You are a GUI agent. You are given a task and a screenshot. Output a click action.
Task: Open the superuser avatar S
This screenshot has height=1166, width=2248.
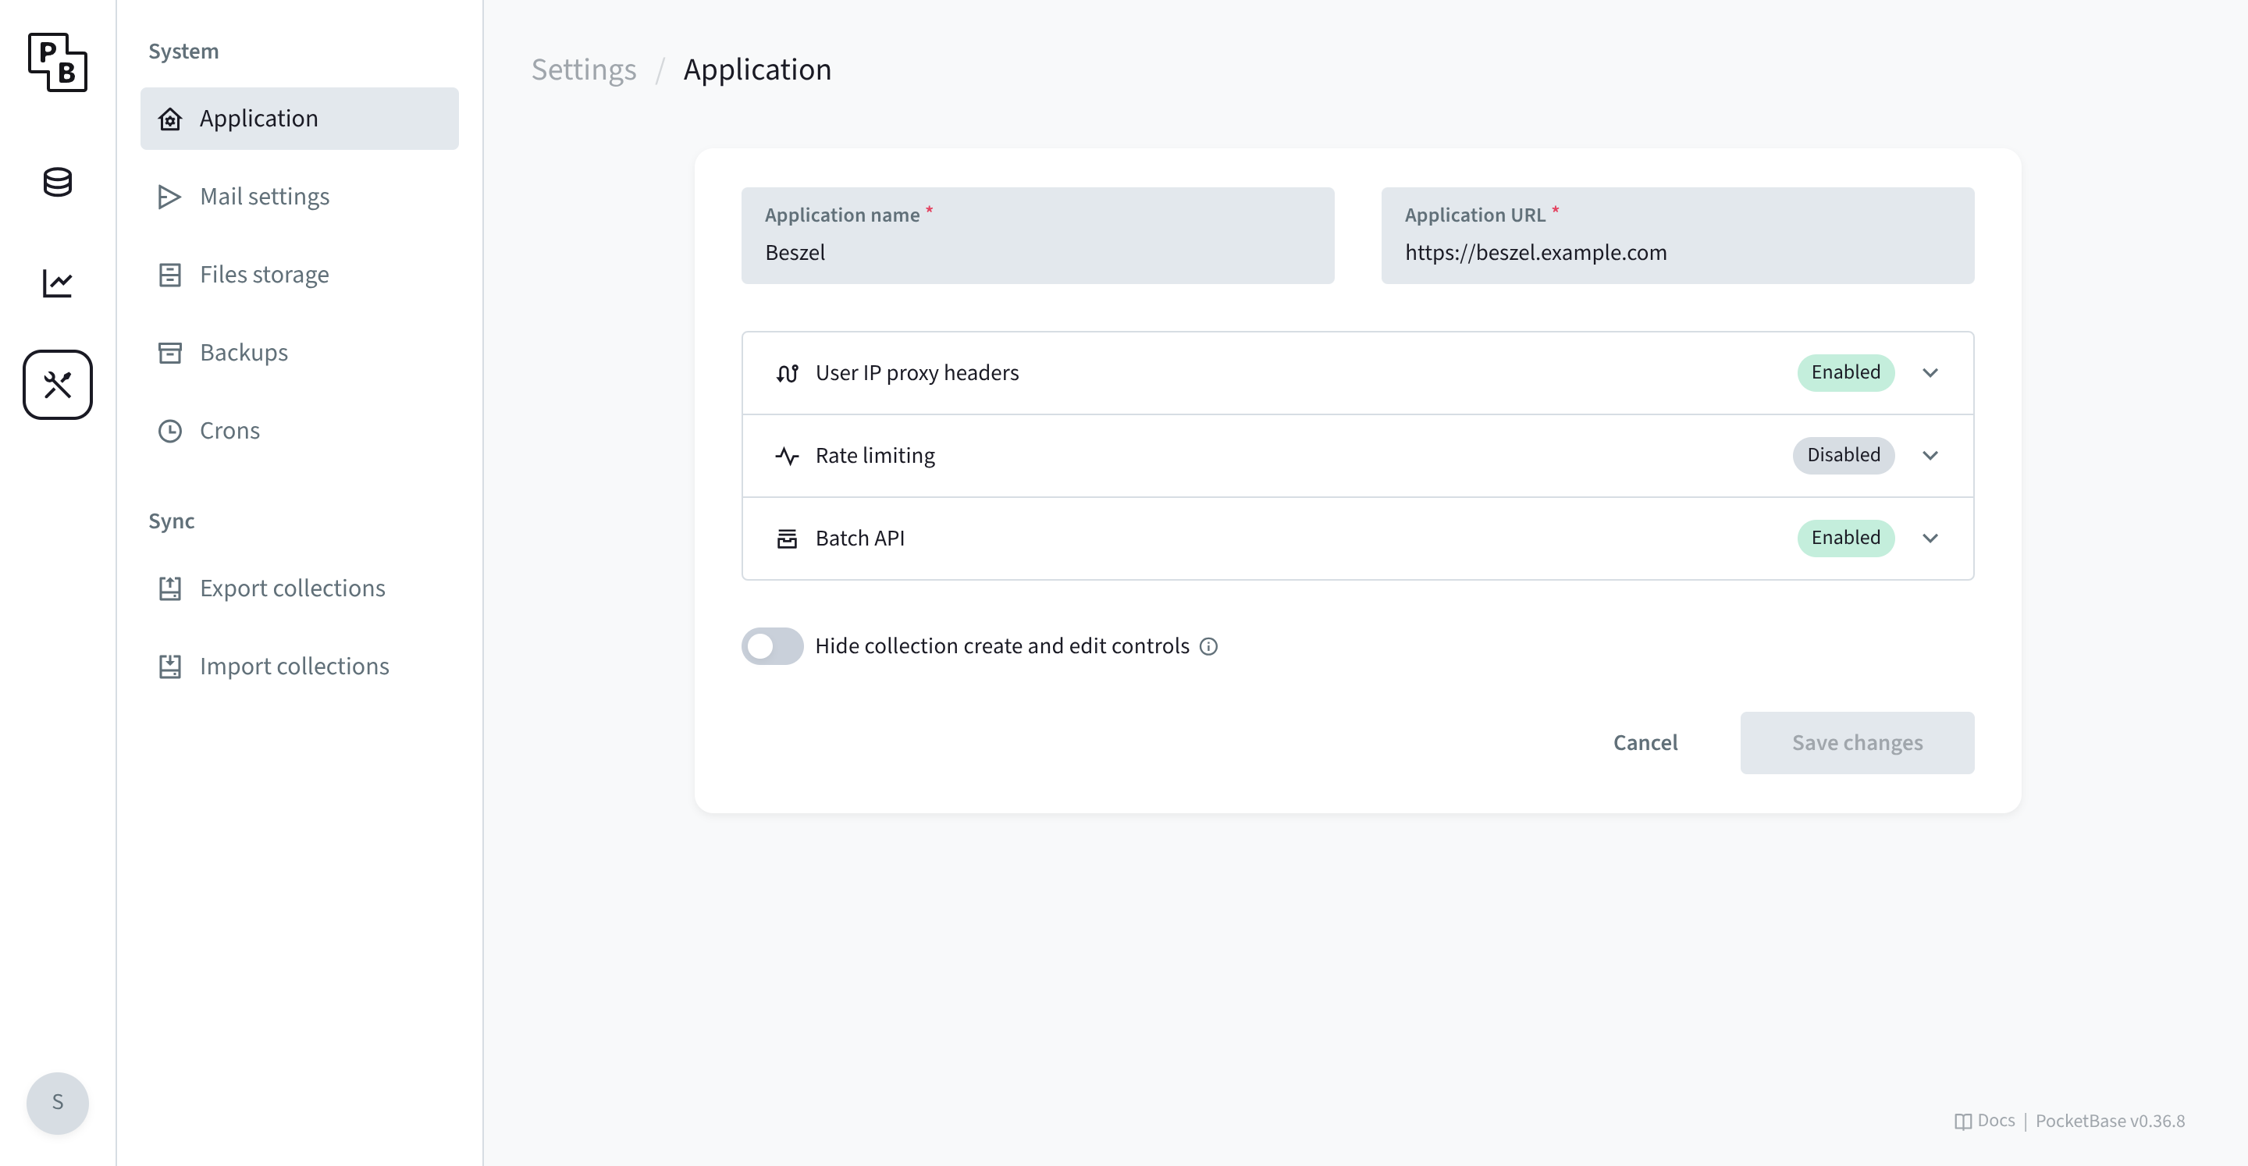click(x=58, y=1102)
